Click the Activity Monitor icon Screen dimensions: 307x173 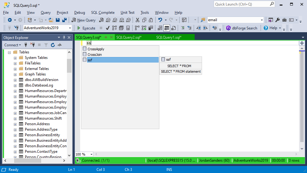coord(184,20)
